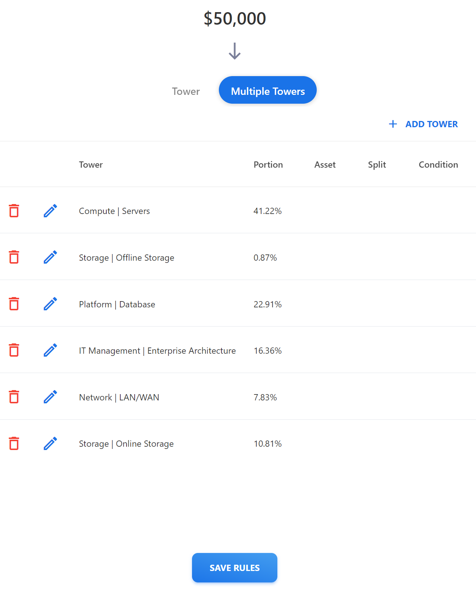Click the Tower column header
The height and width of the screenshot is (589, 476).
(91, 165)
